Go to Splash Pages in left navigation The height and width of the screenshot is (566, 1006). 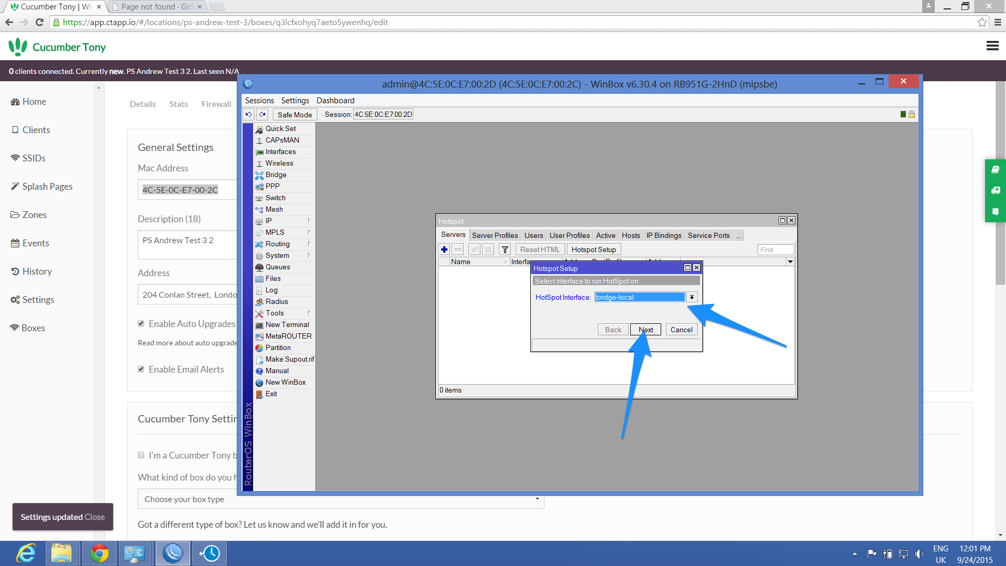click(x=47, y=187)
